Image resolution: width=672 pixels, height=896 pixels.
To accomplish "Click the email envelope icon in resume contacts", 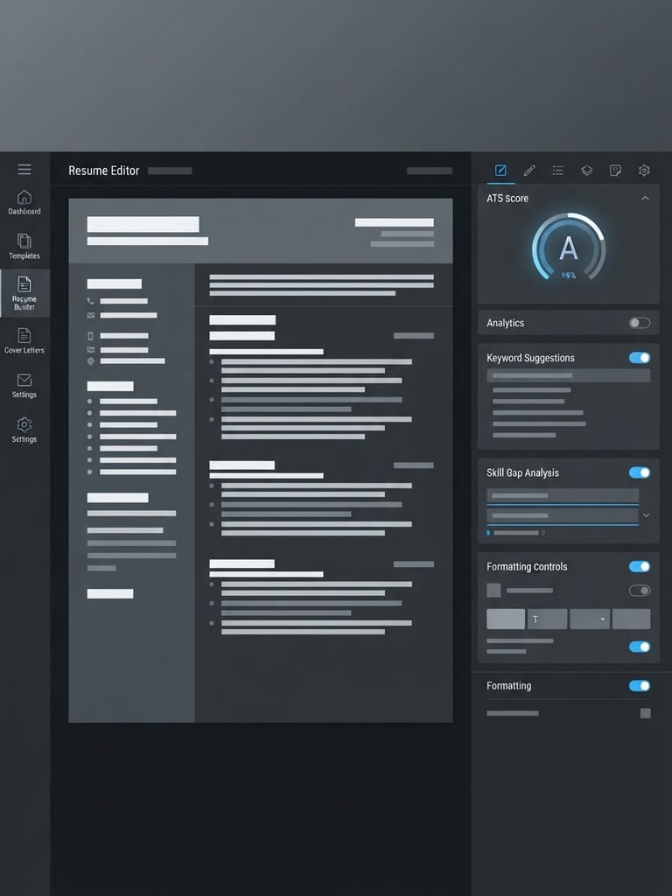I will (90, 315).
